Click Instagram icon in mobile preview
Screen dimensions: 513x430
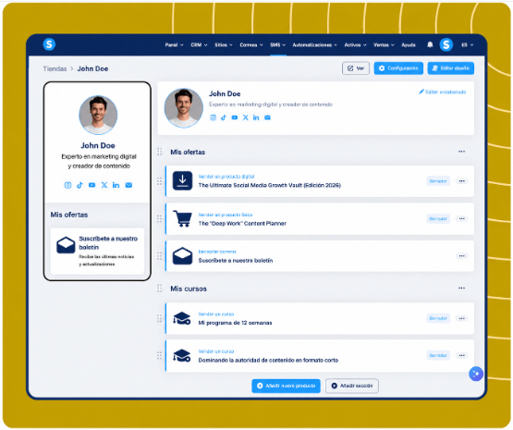67,185
